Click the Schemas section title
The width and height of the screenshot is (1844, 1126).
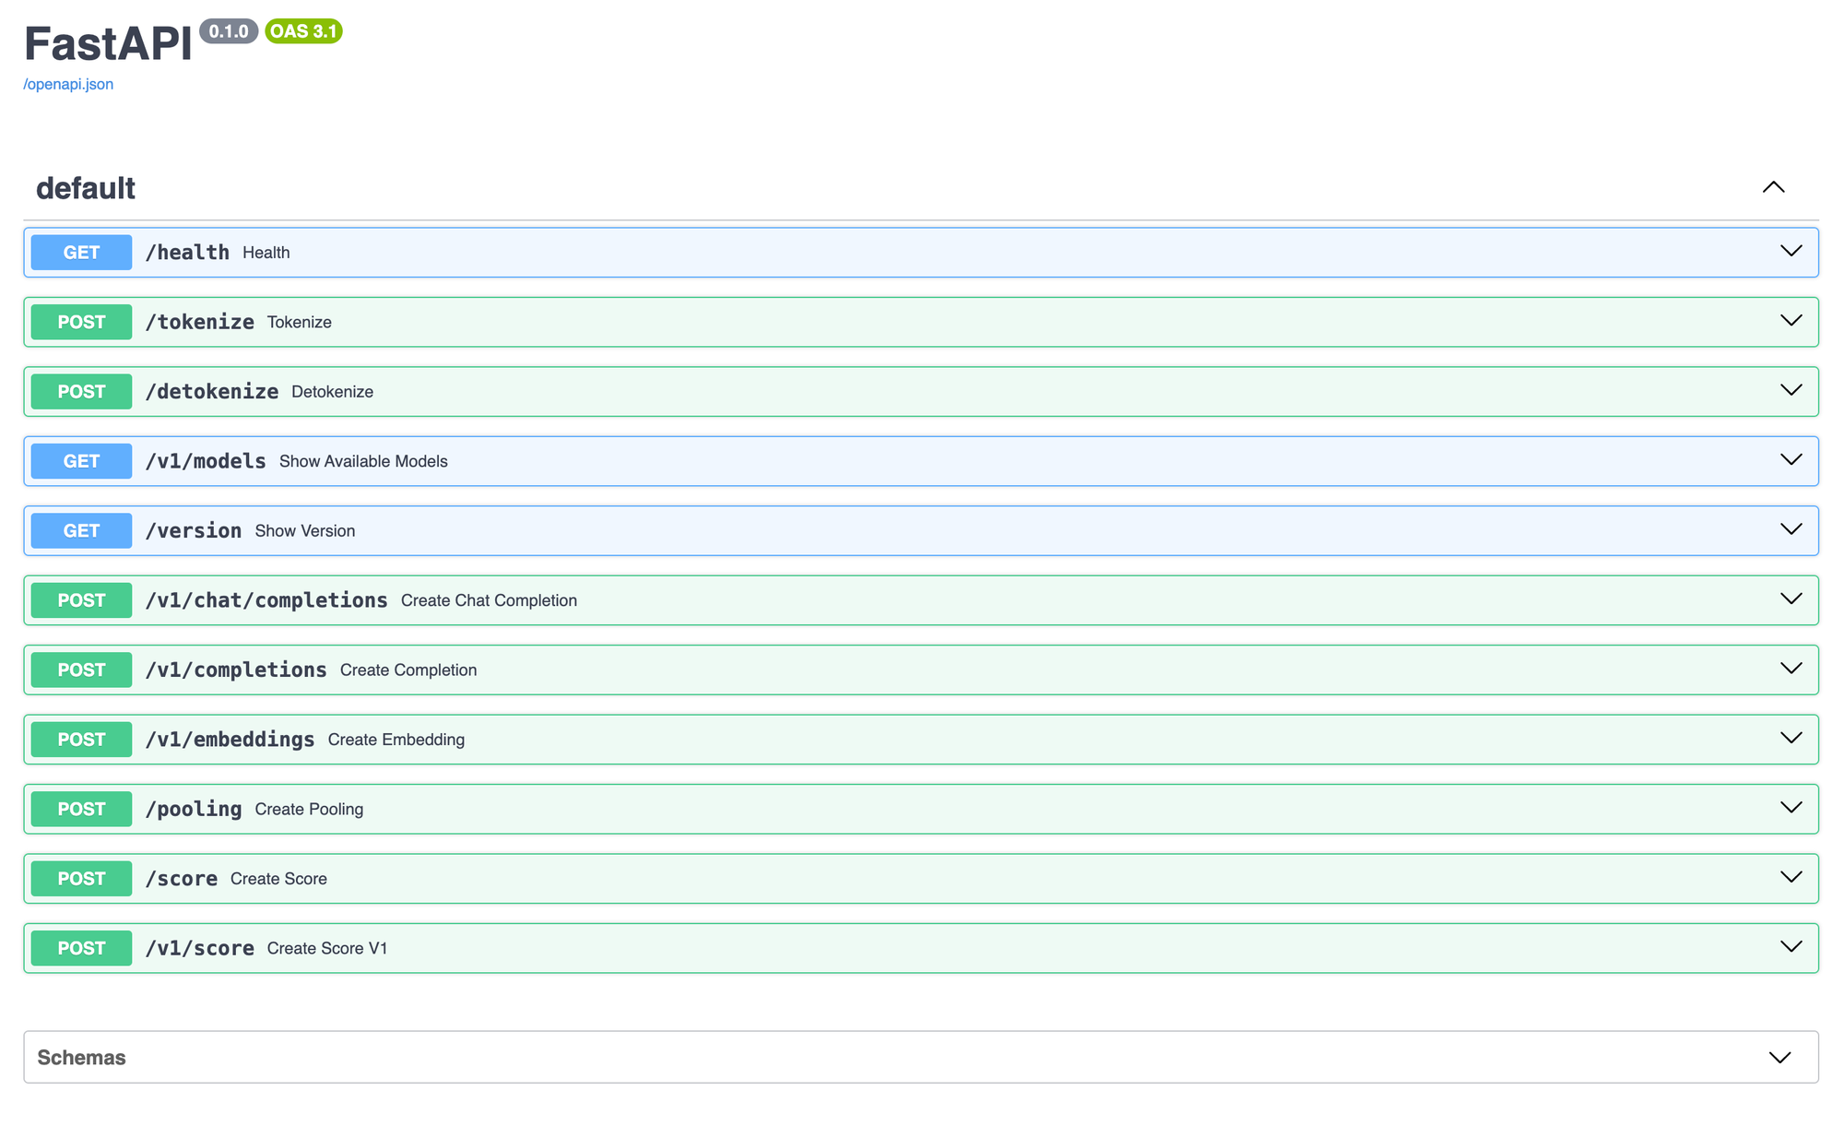pos(81,1058)
